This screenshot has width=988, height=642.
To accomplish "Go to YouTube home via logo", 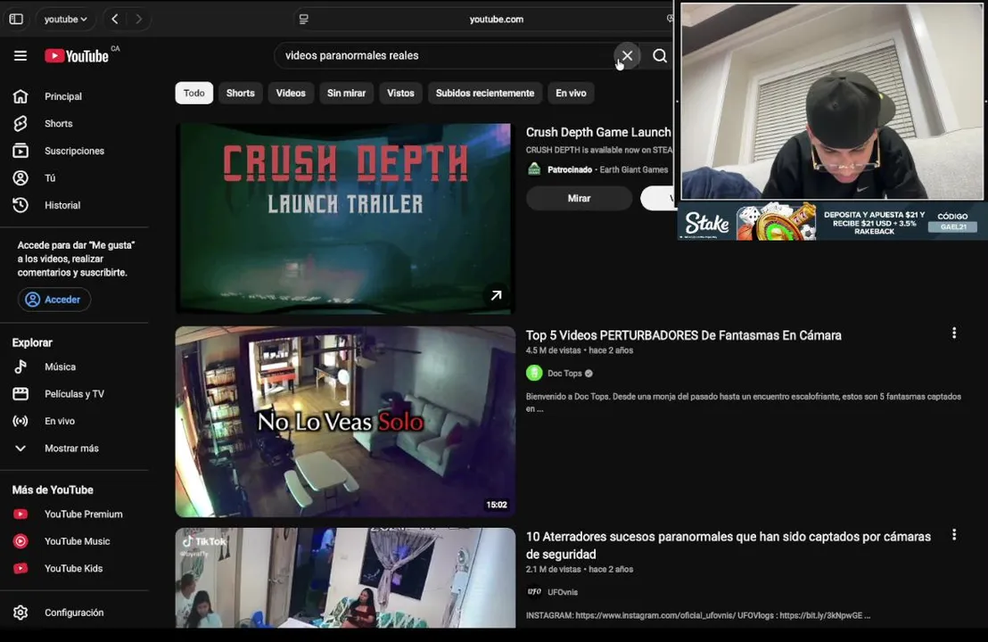I will 77,56.
